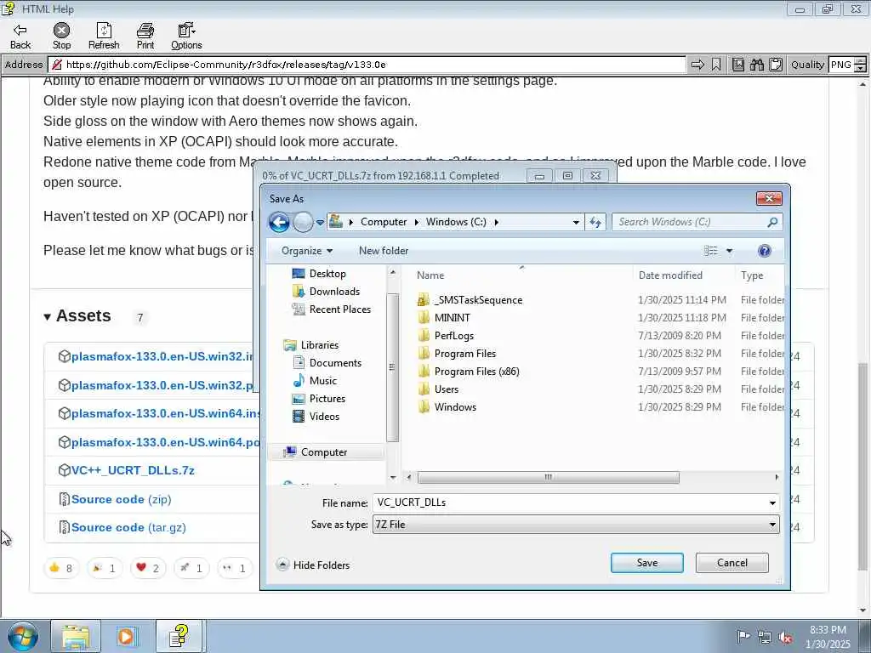Click the clipboard paste icon in address toolbar
871x653 pixels.
[776, 65]
